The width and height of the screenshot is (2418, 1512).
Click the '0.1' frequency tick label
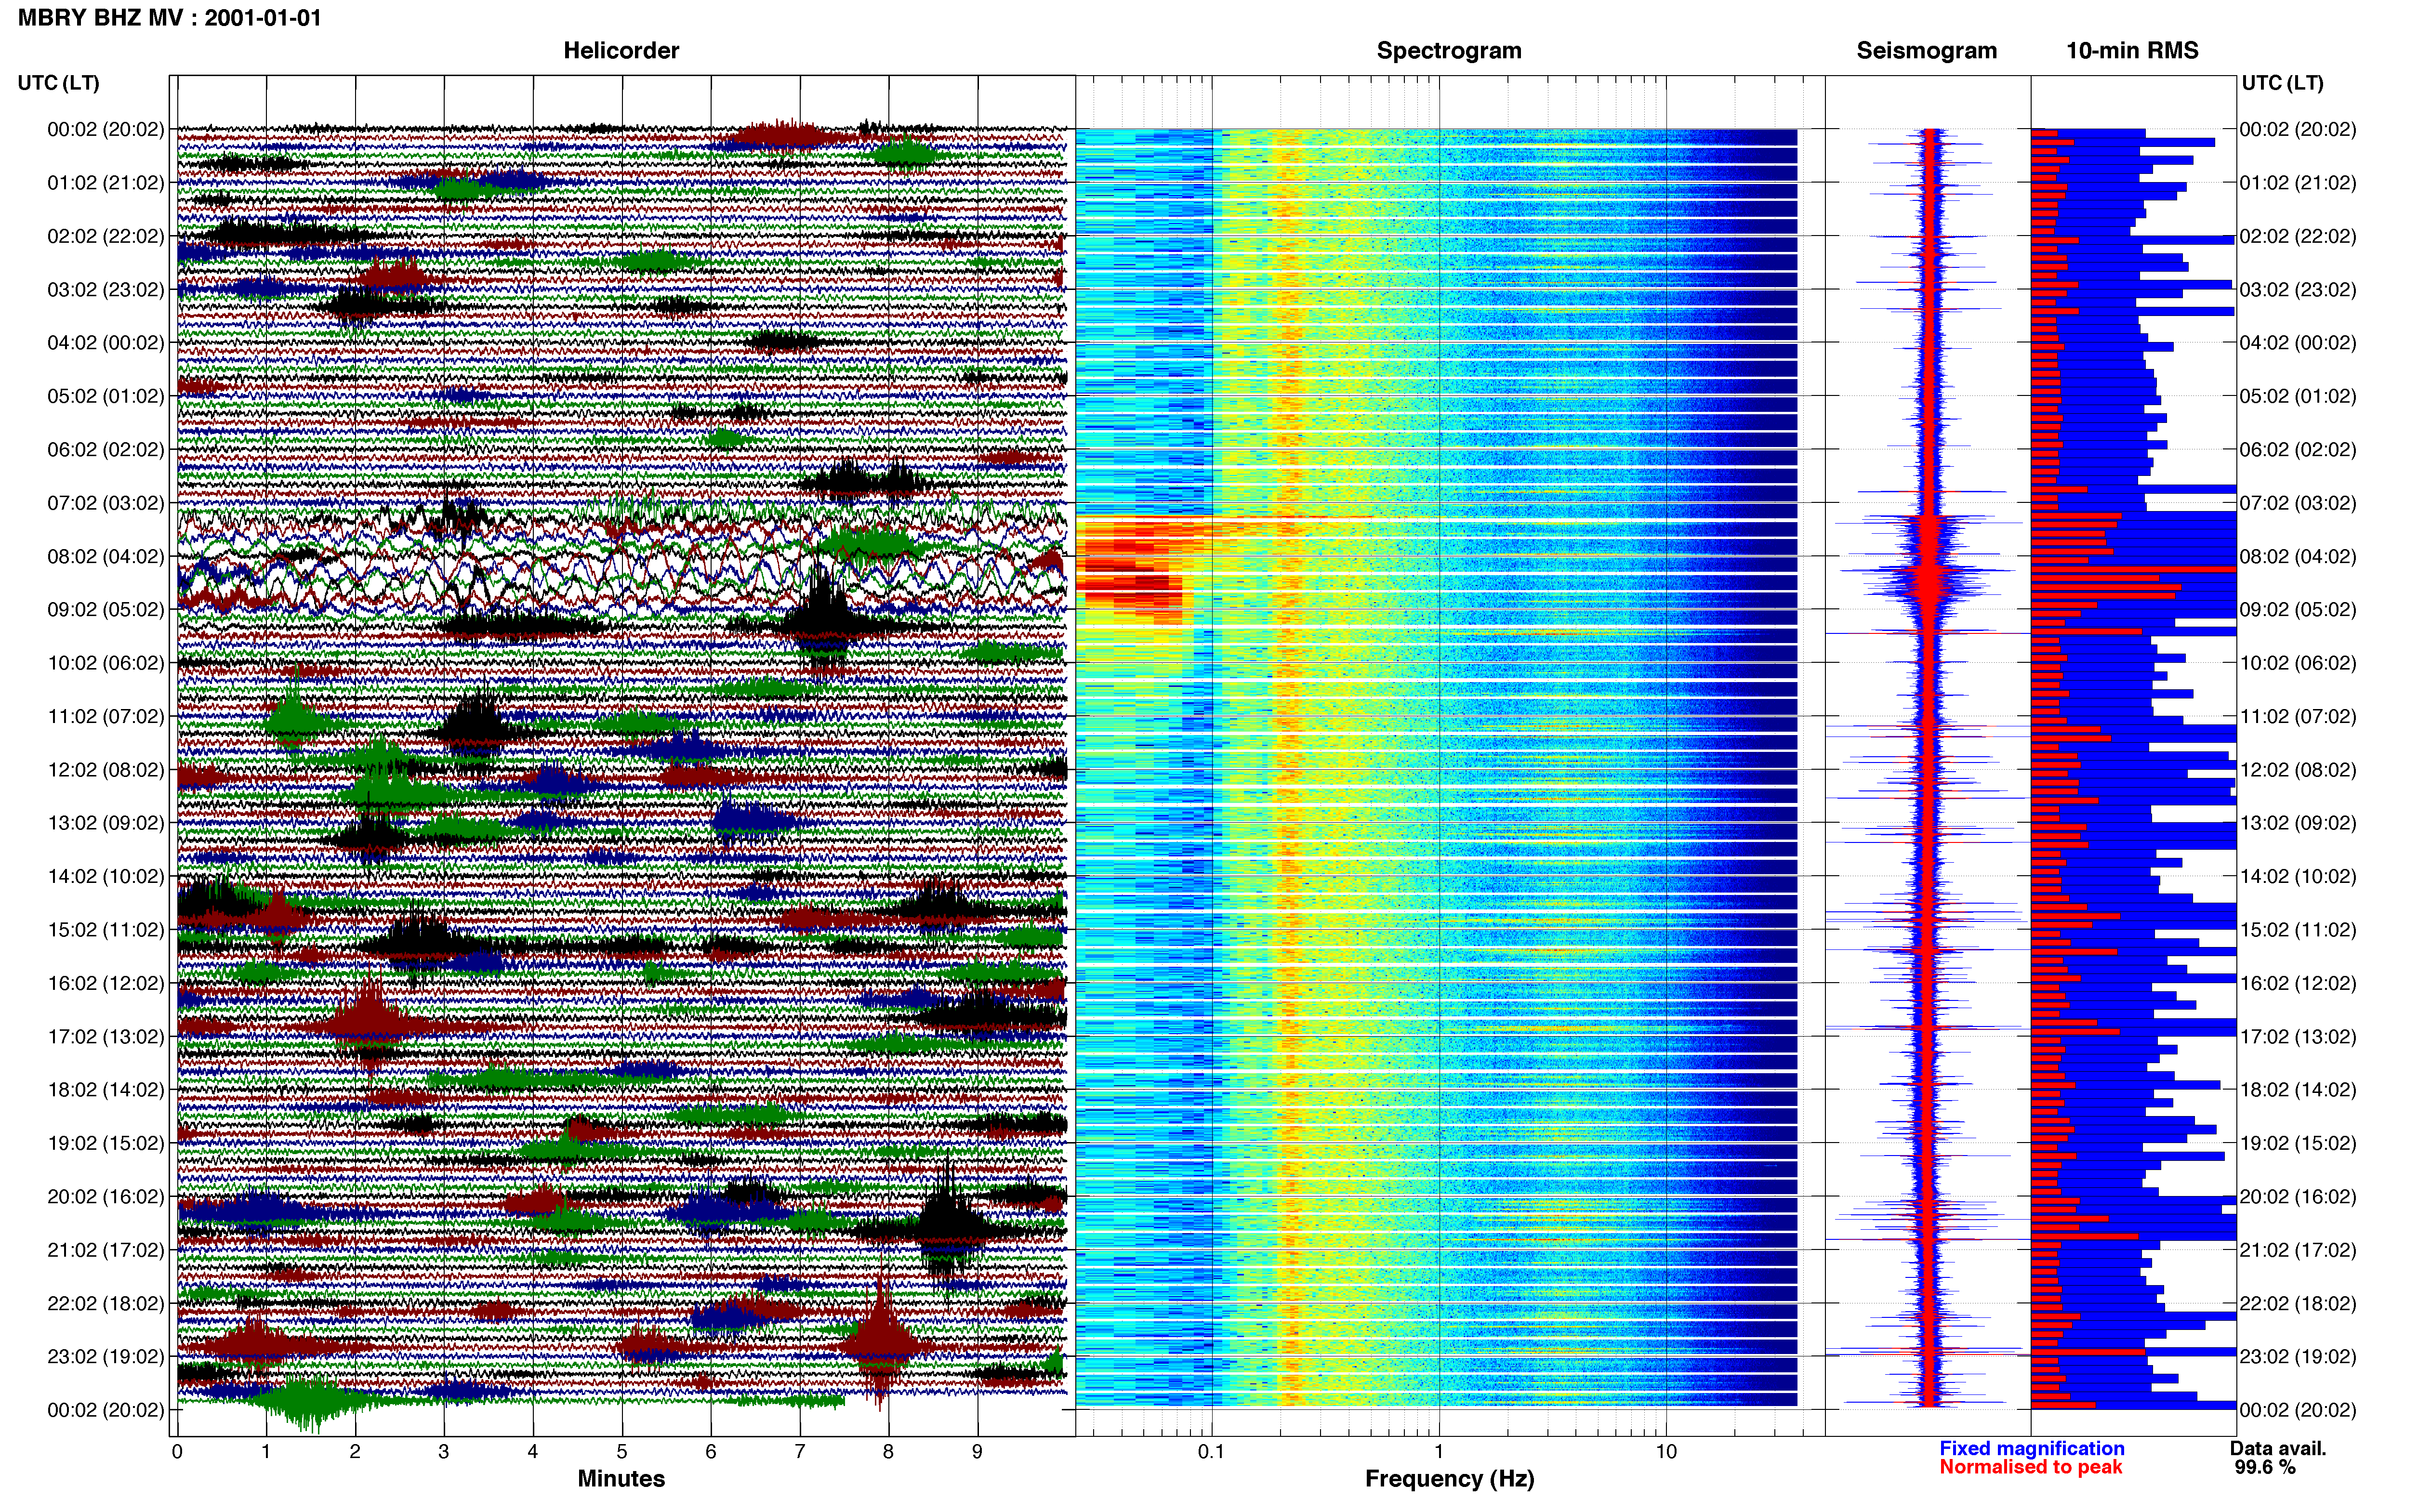(x=1211, y=1452)
